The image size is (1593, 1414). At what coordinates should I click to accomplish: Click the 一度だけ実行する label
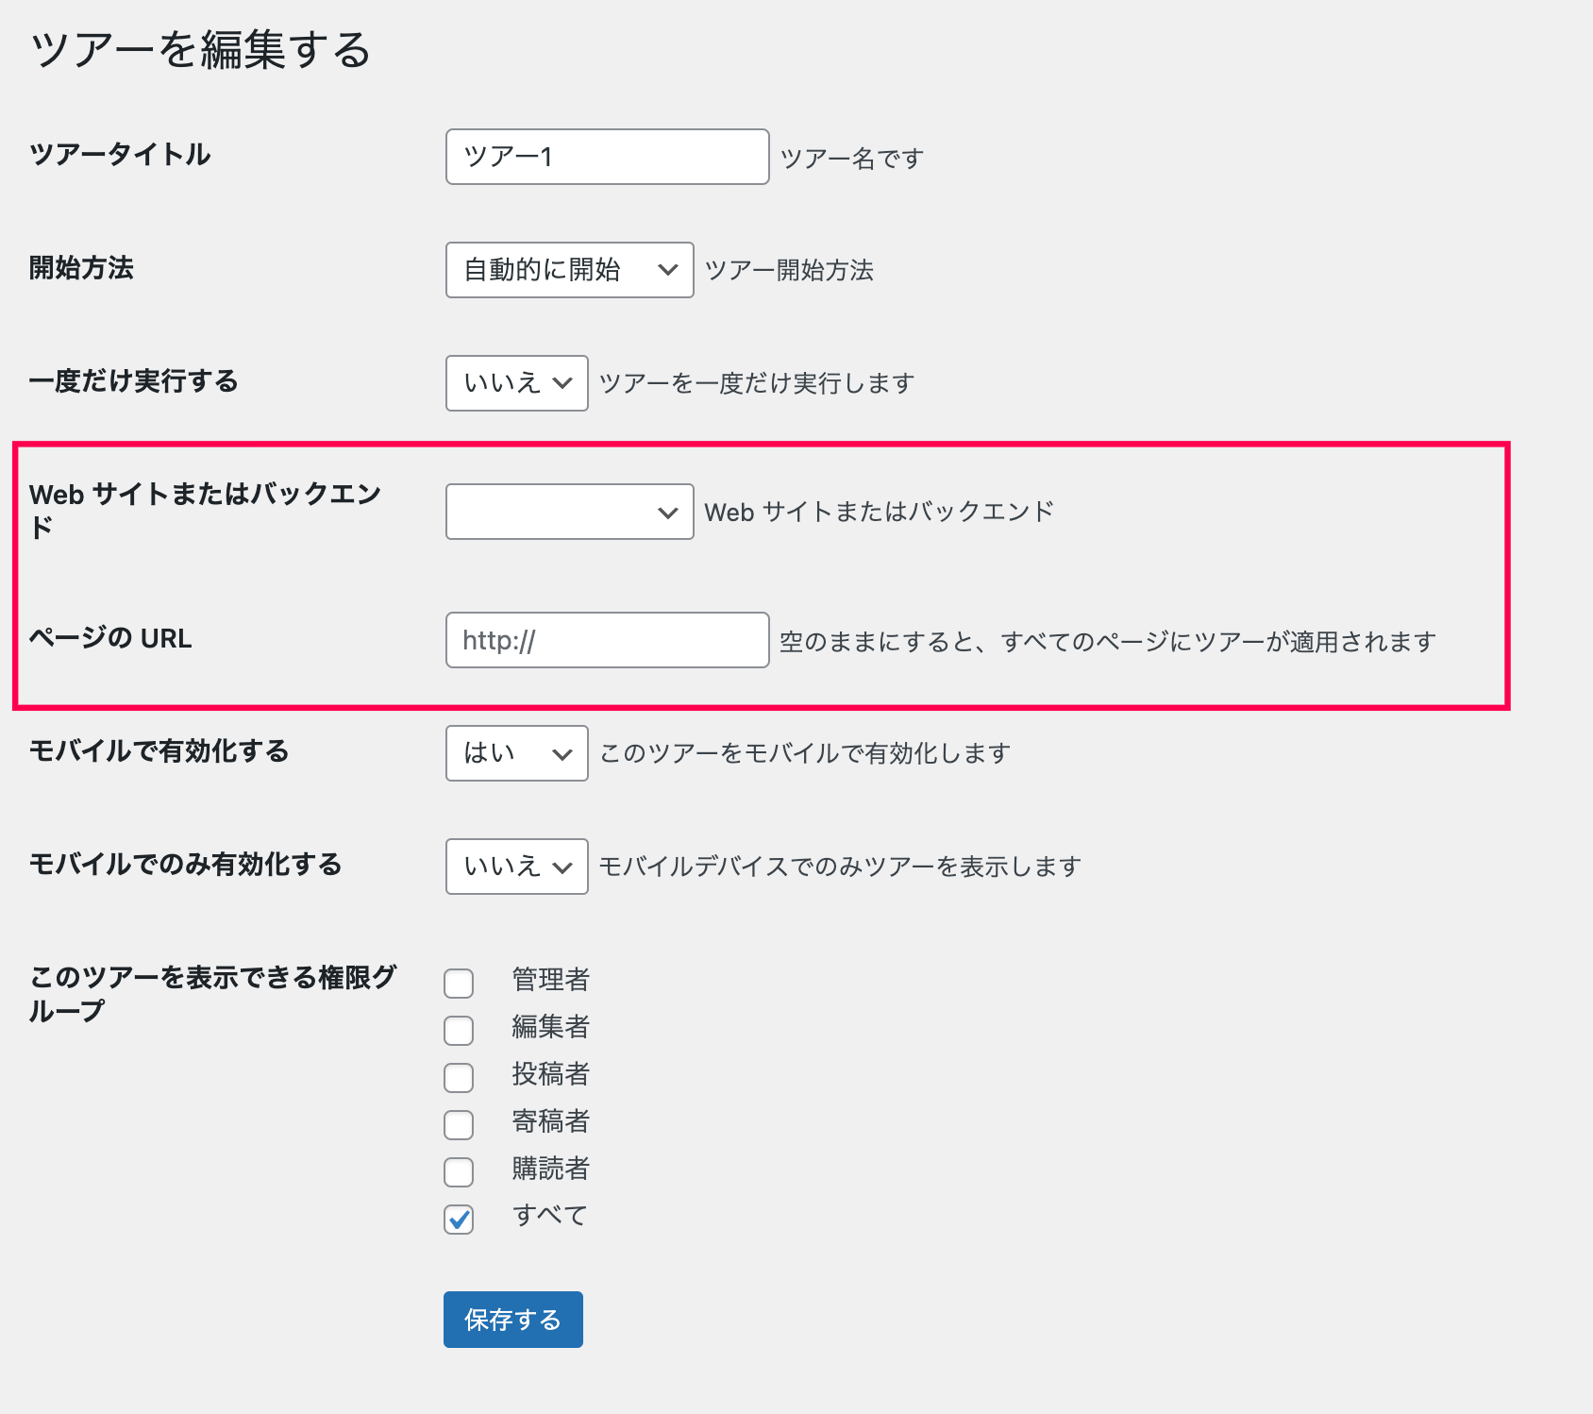pos(133,380)
